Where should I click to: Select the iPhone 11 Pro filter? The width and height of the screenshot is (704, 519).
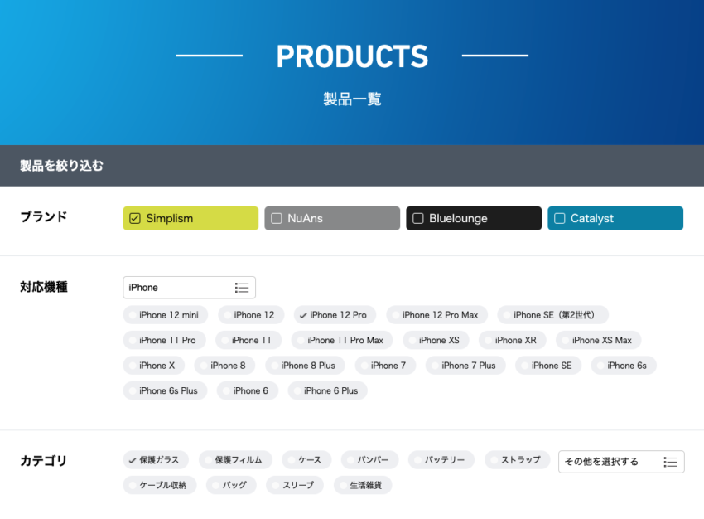point(164,340)
